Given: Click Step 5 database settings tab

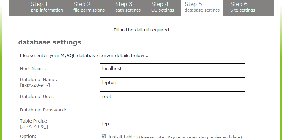Looking at the screenshot, I should [202, 8].
